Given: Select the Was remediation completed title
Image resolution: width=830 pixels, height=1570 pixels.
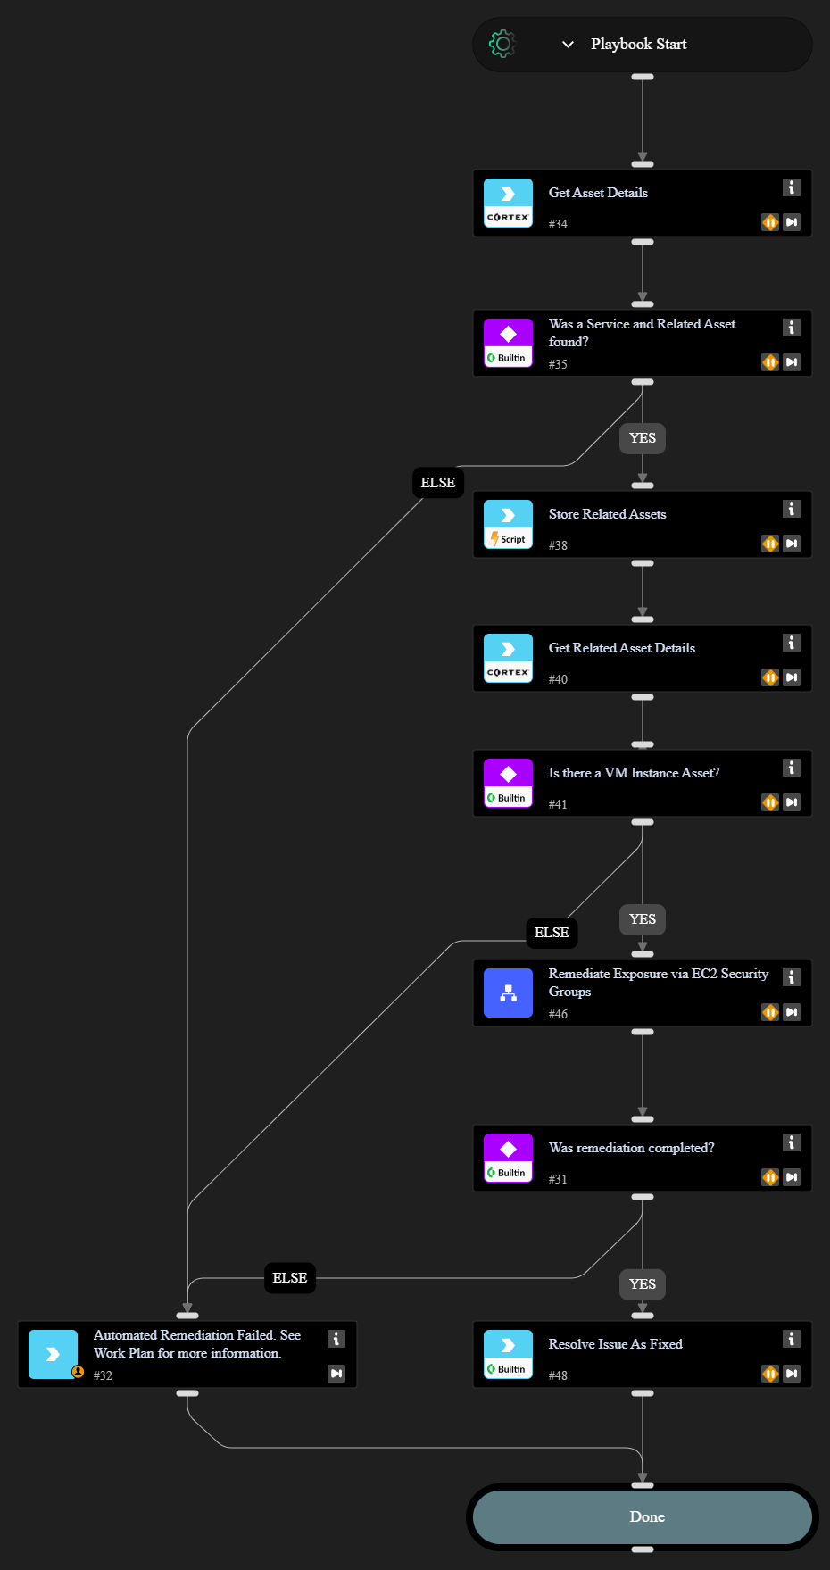Looking at the screenshot, I should 631,1148.
